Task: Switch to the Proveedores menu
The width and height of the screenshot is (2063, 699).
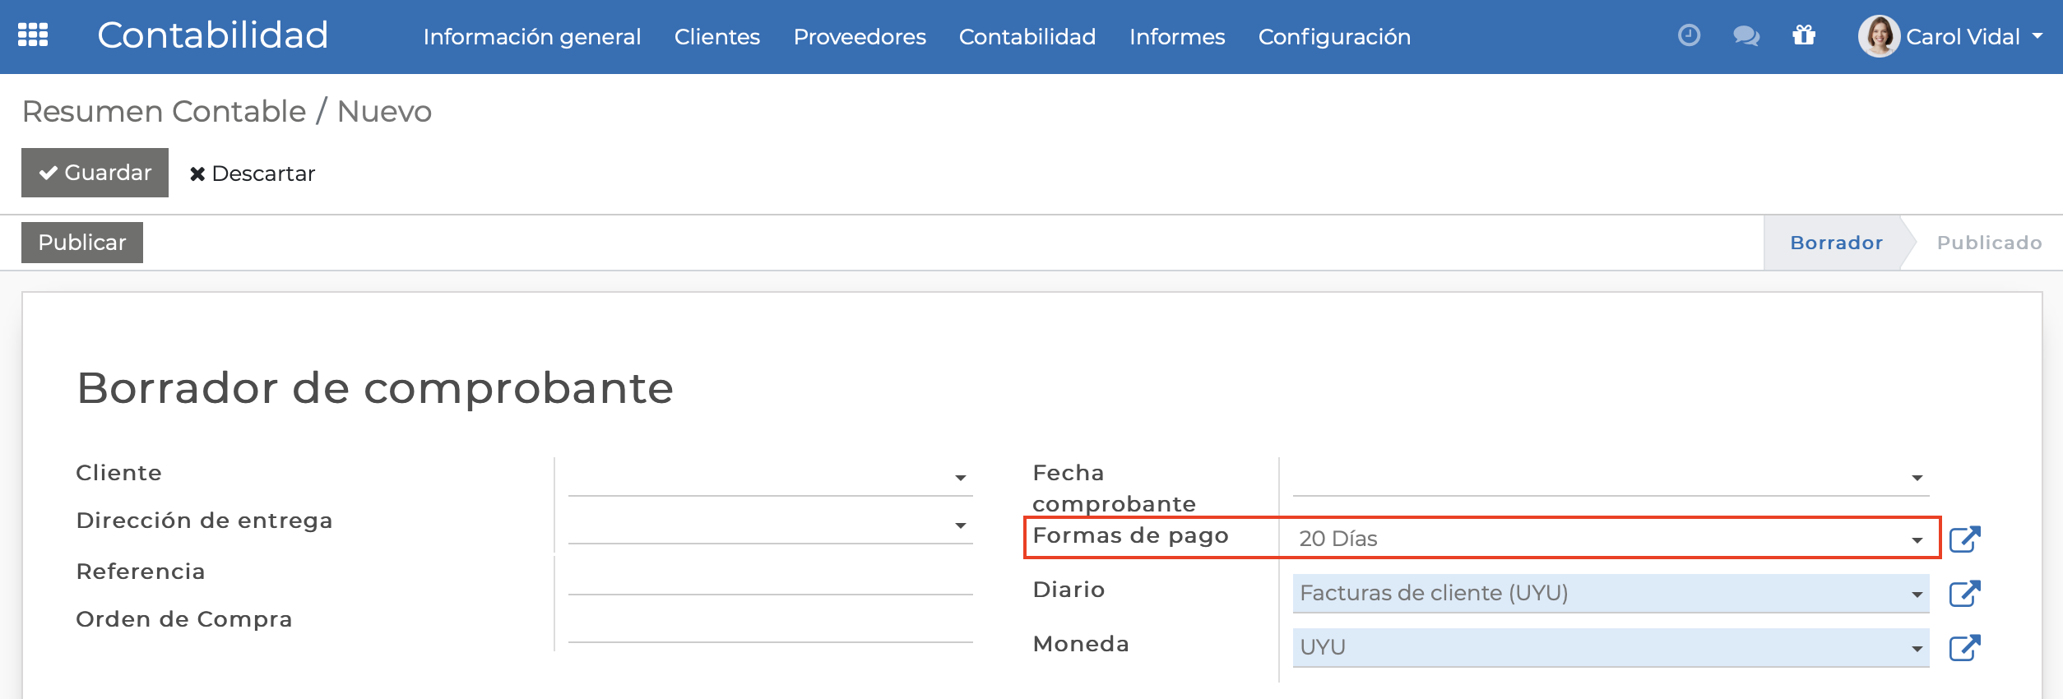Action: coord(859,36)
